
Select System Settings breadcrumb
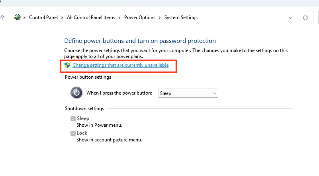(x=181, y=17)
